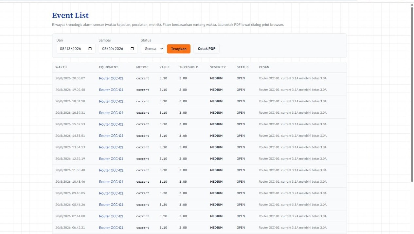Viewport: 414px width, 234px height.
Task: Click Router OCC-01 link in the 08.46.26 row
Action: (111, 205)
